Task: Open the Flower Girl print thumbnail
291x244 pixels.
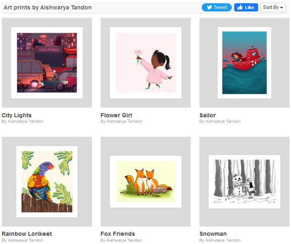Action: [x=146, y=63]
